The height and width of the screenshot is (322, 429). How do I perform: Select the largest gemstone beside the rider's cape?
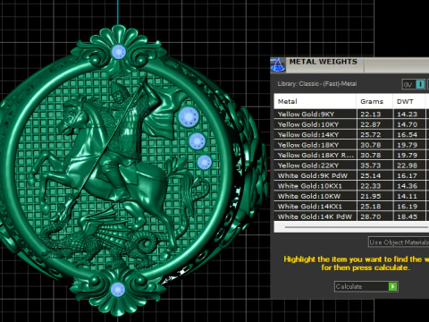tap(189, 116)
